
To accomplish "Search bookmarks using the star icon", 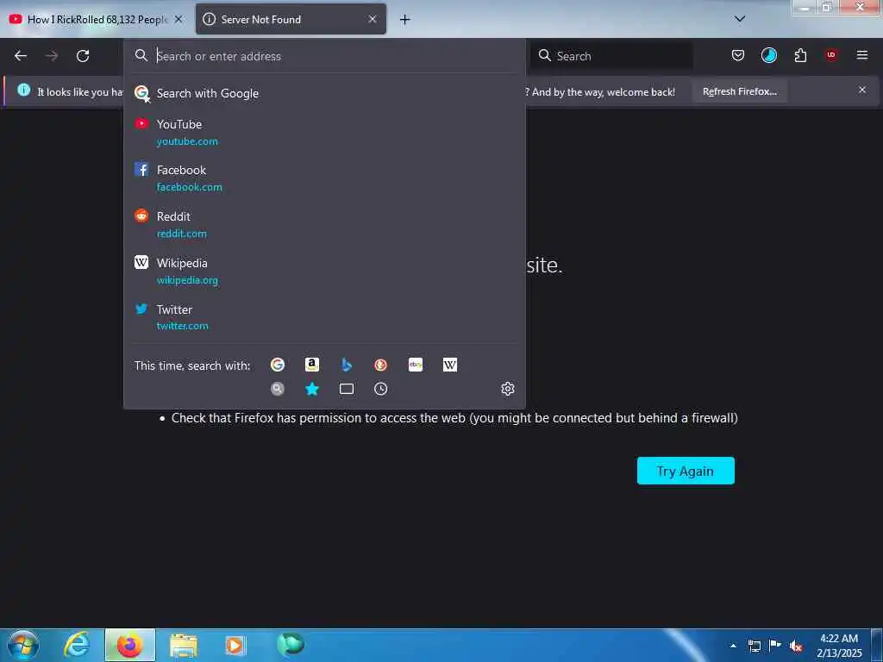I will point(312,389).
